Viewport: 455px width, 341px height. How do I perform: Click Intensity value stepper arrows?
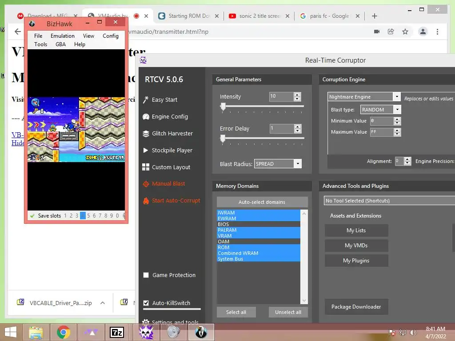297,96
